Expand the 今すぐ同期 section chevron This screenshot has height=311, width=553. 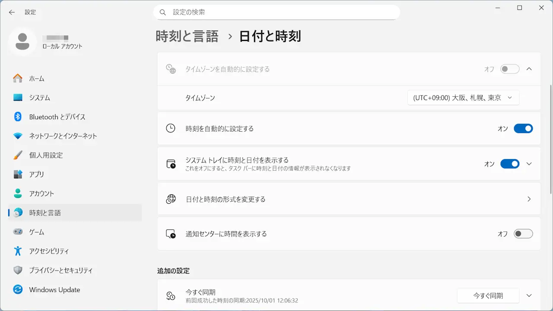click(529, 295)
